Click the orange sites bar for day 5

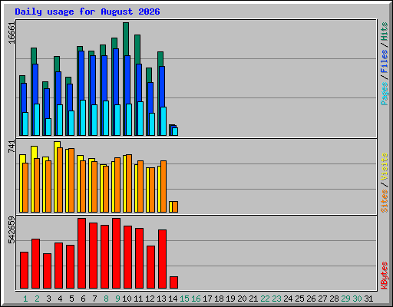click(x=71, y=180)
